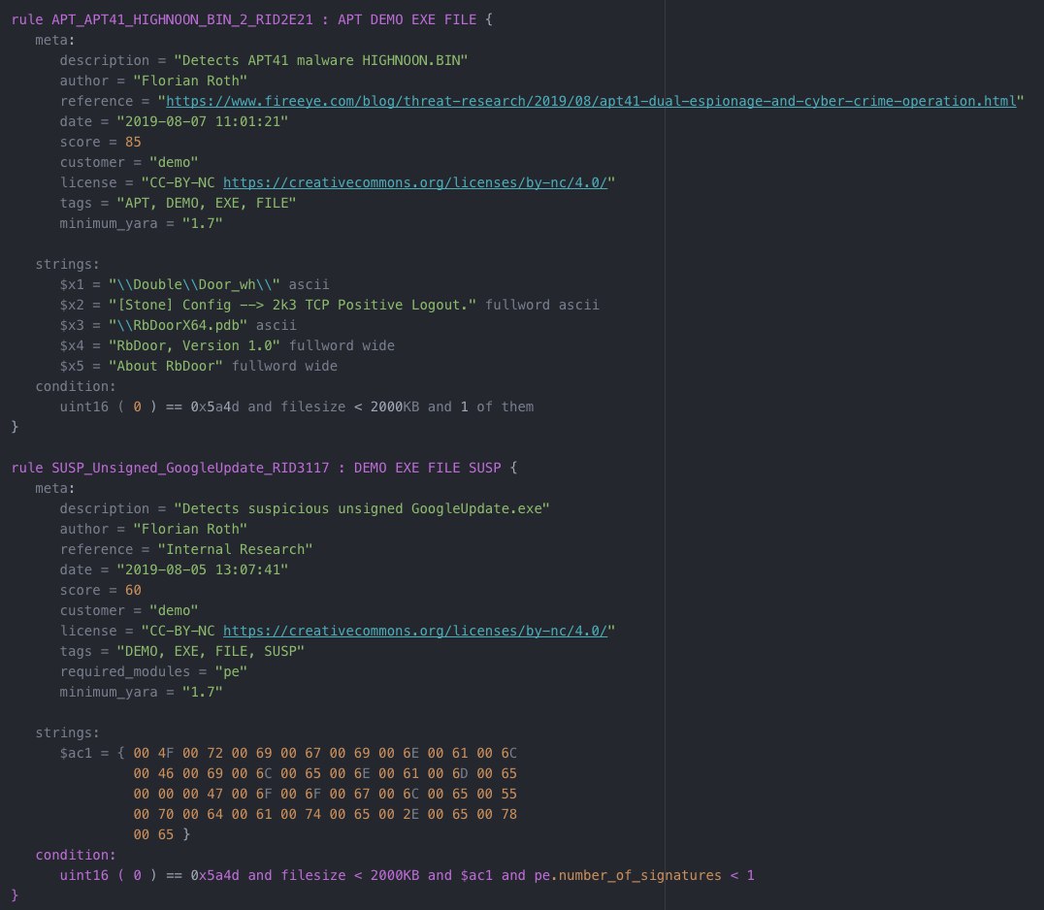Open creativecommons license link in APT41 rule
The height and width of the screenshot is (910, 1044).
[415, 182]
